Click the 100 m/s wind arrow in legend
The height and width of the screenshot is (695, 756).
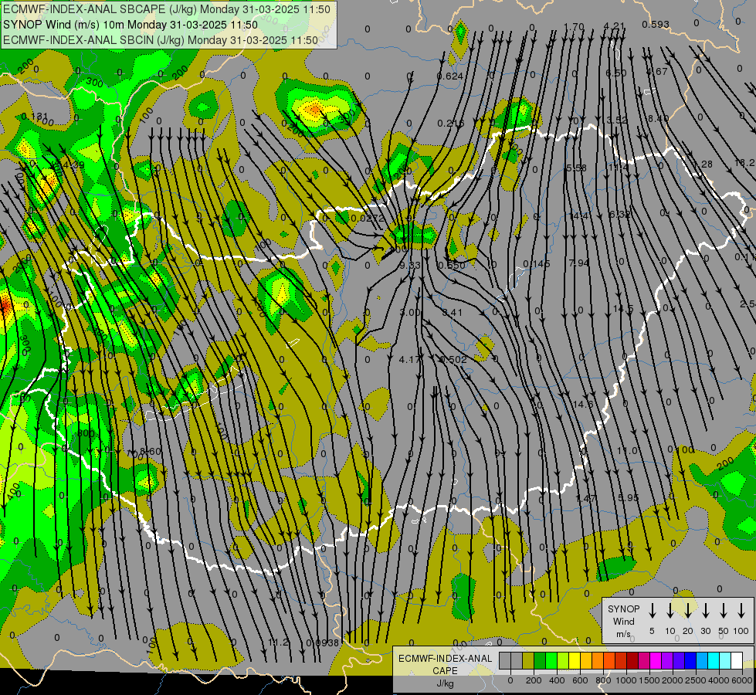tap(741, 611)
